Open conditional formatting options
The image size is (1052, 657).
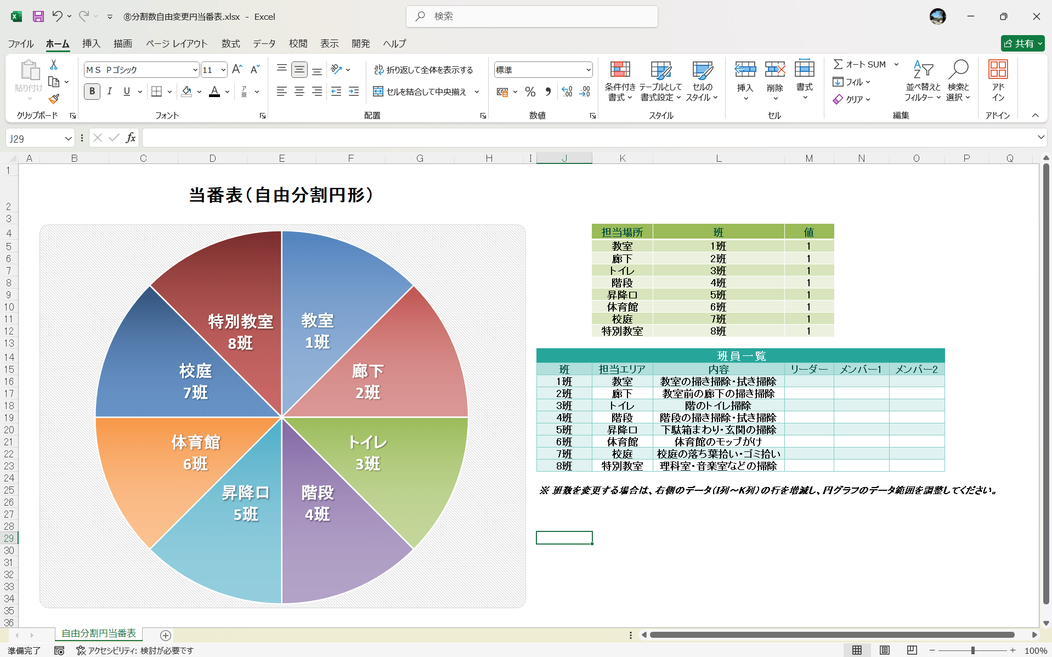pyautogui.click(x=620, y=81)
